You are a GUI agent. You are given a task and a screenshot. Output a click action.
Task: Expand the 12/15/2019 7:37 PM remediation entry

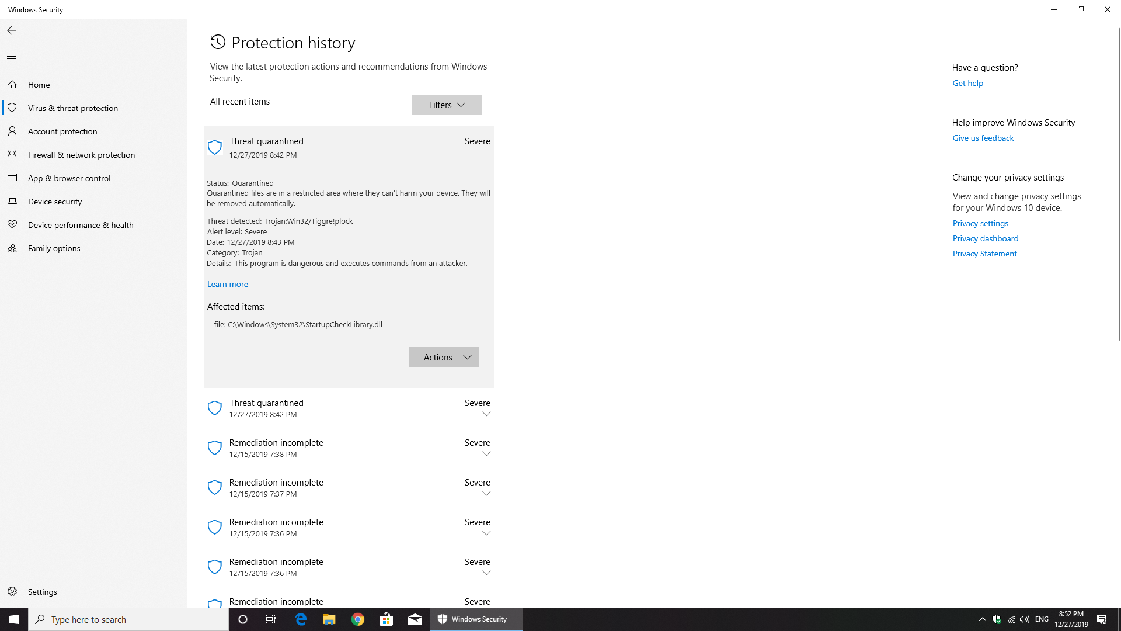(486, 494)
